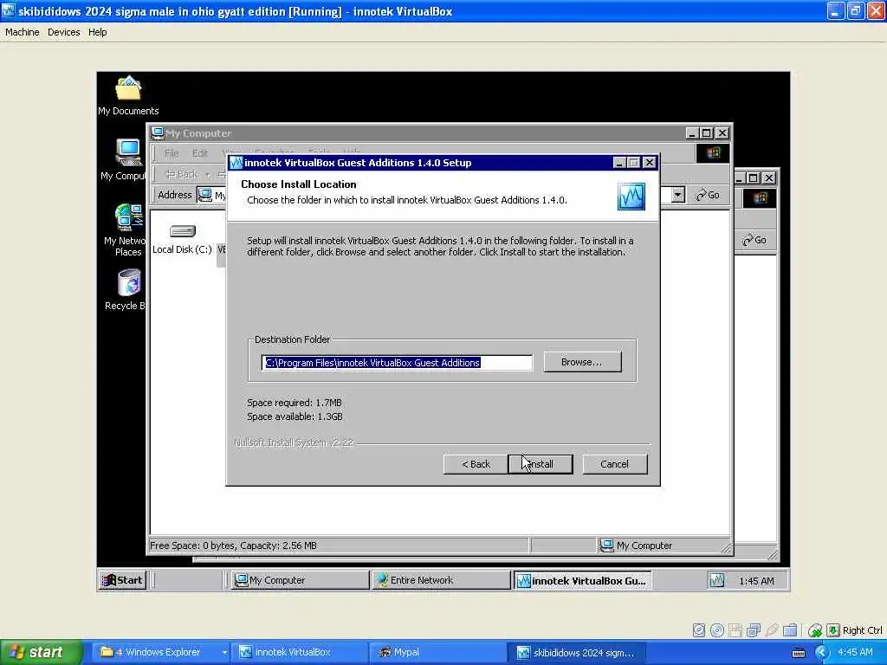Click the USB devices indicator icon
Screen dimensions: 887x665
pyautogui.click(x=772, y=630)
